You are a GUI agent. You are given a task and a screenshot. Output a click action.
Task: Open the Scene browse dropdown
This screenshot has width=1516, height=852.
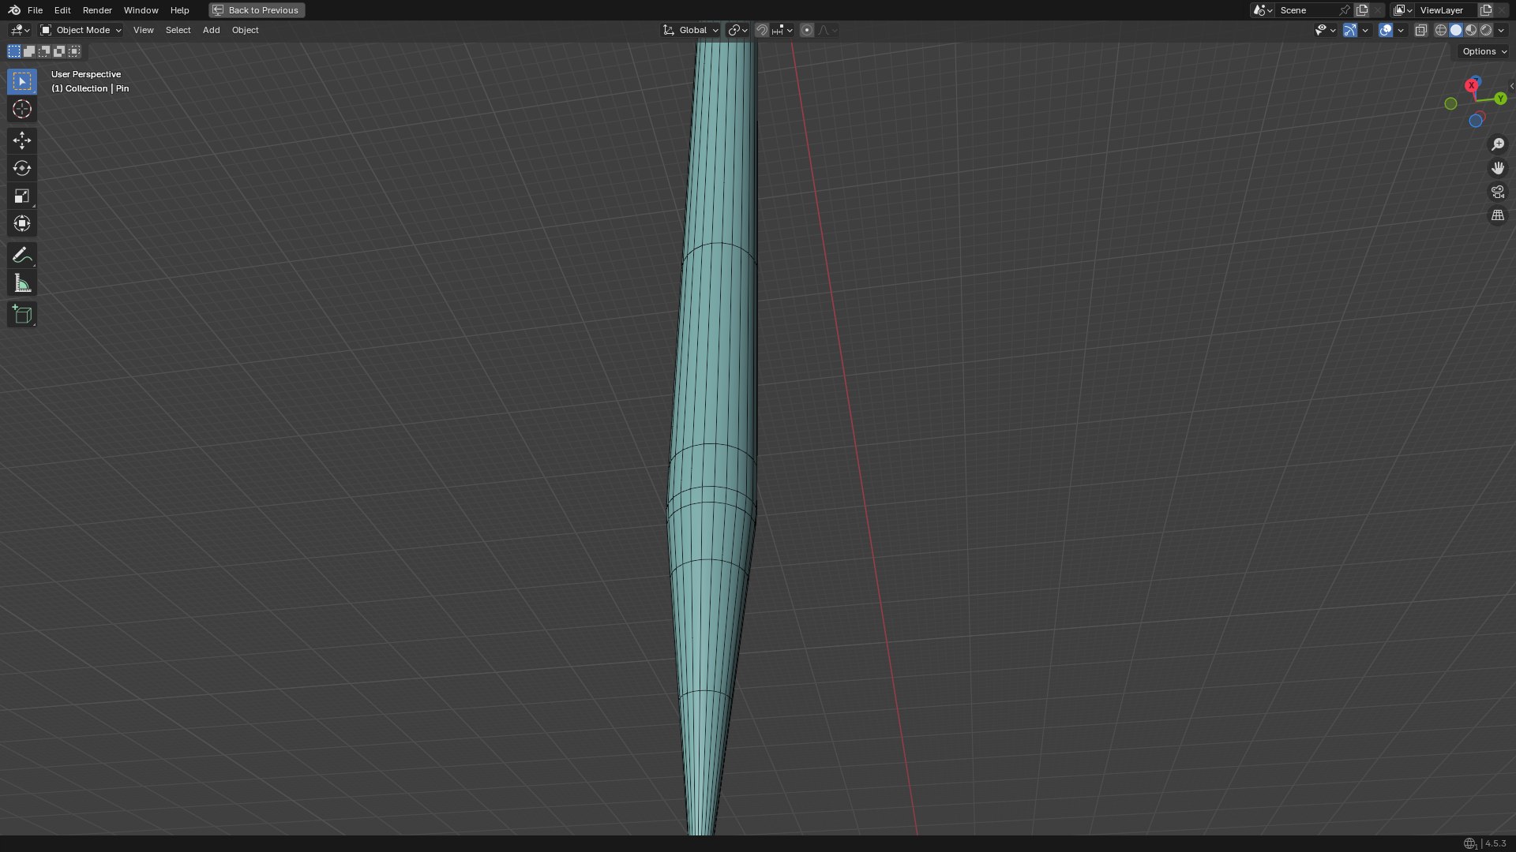pos(1262,10)
